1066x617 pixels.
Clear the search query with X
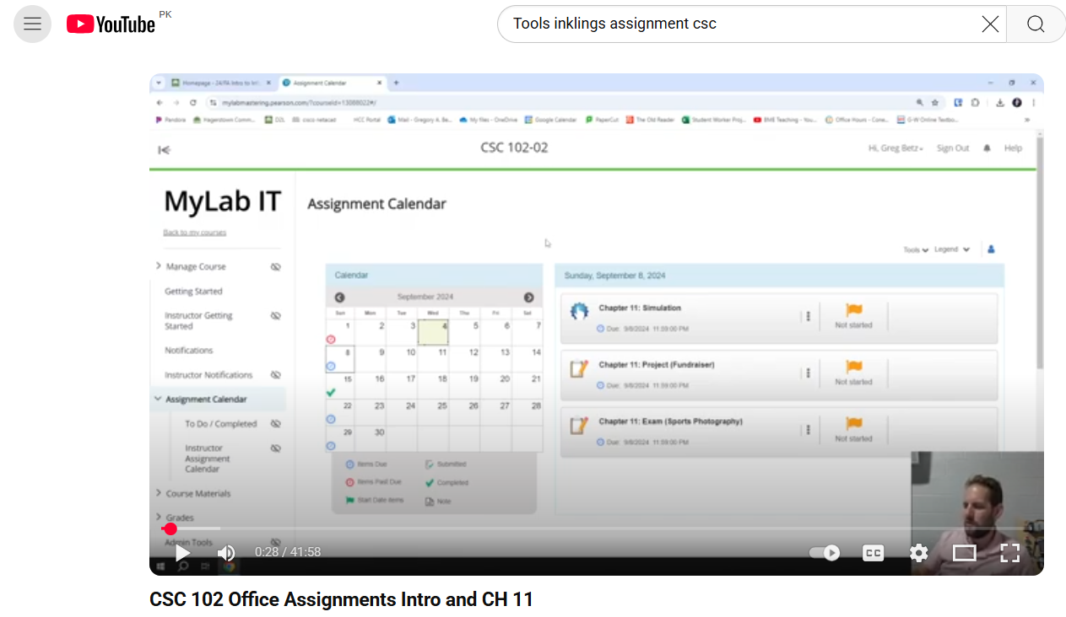click(x=990, y=24)
